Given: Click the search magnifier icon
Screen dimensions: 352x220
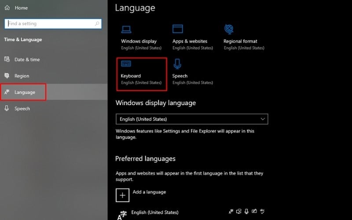Looking at the screenshot, I should tap(97, 23).
